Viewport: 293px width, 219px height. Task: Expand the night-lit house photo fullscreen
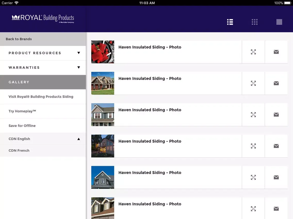click(253, 146)
